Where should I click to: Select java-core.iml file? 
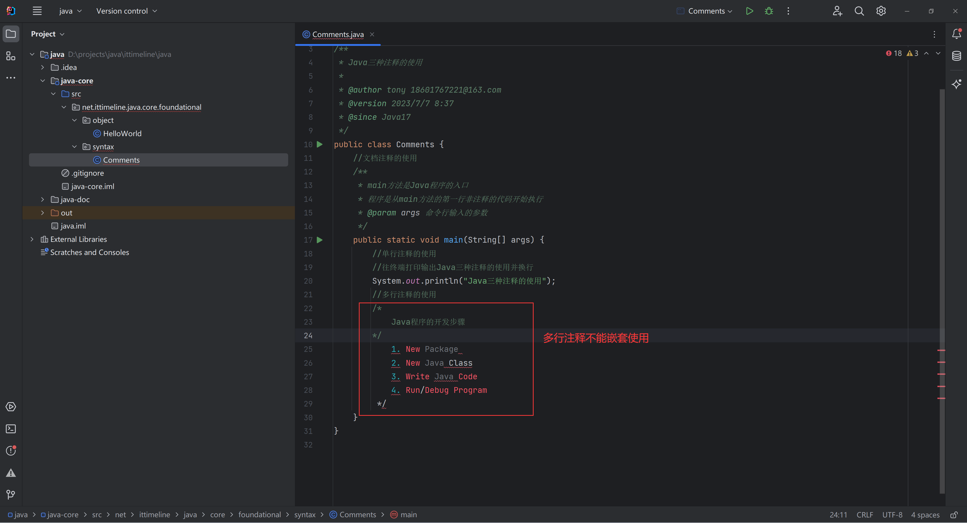[88, 186]
